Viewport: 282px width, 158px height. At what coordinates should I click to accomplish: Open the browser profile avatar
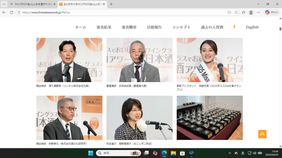click(x=251, y=12)
